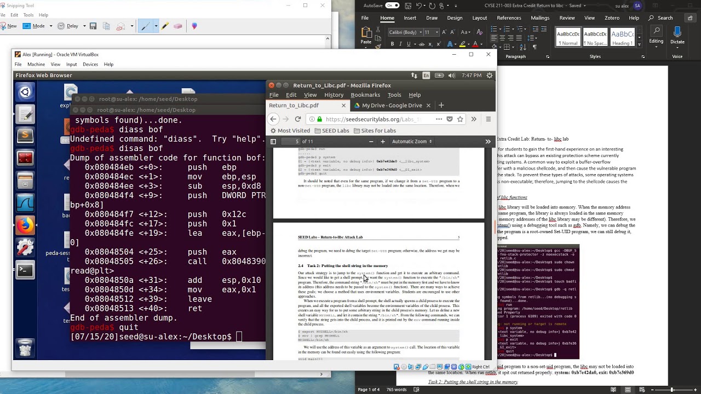Reload the page in Firefox
Image resolution: width=701 pixels, height=394 pixels.
click(298, 119)
